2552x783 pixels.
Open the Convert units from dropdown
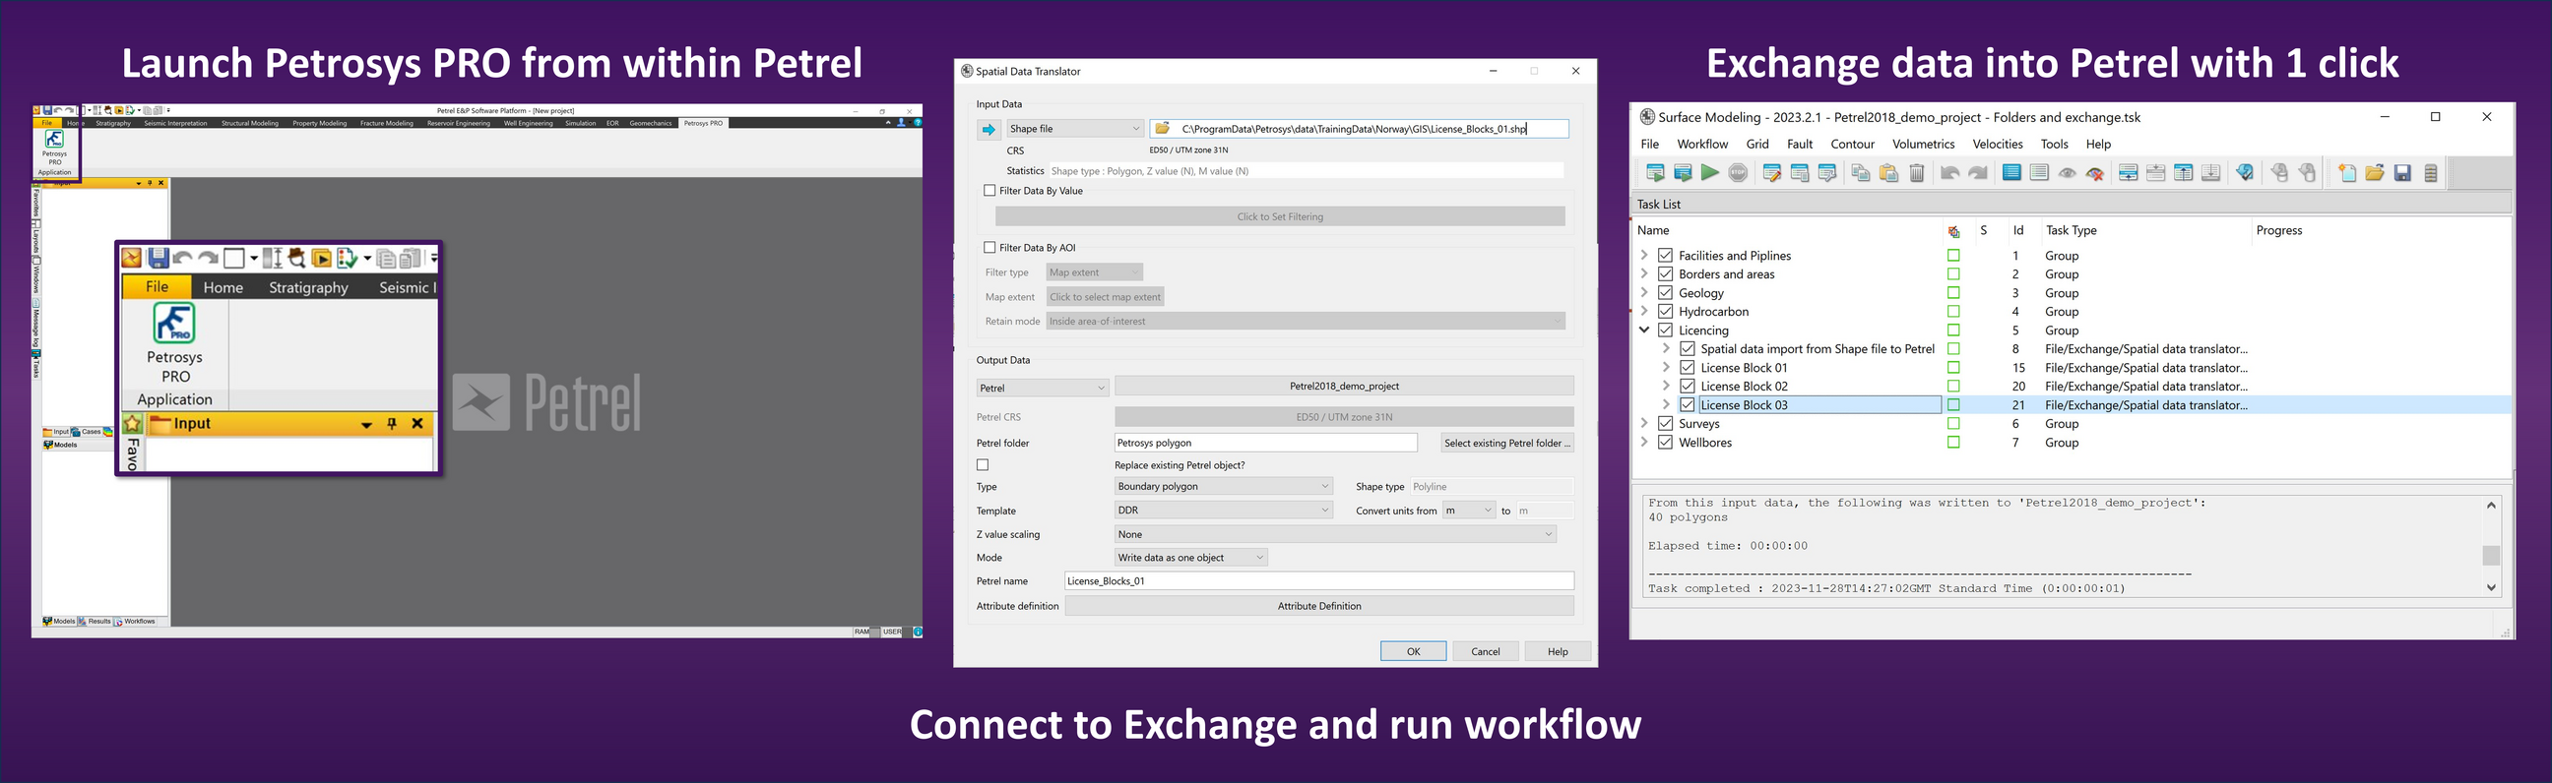click(x=1468, y=510)
